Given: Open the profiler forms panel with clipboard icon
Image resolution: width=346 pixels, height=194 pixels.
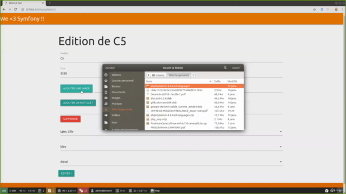Looking at the screenshot, I should coord(41,191).
